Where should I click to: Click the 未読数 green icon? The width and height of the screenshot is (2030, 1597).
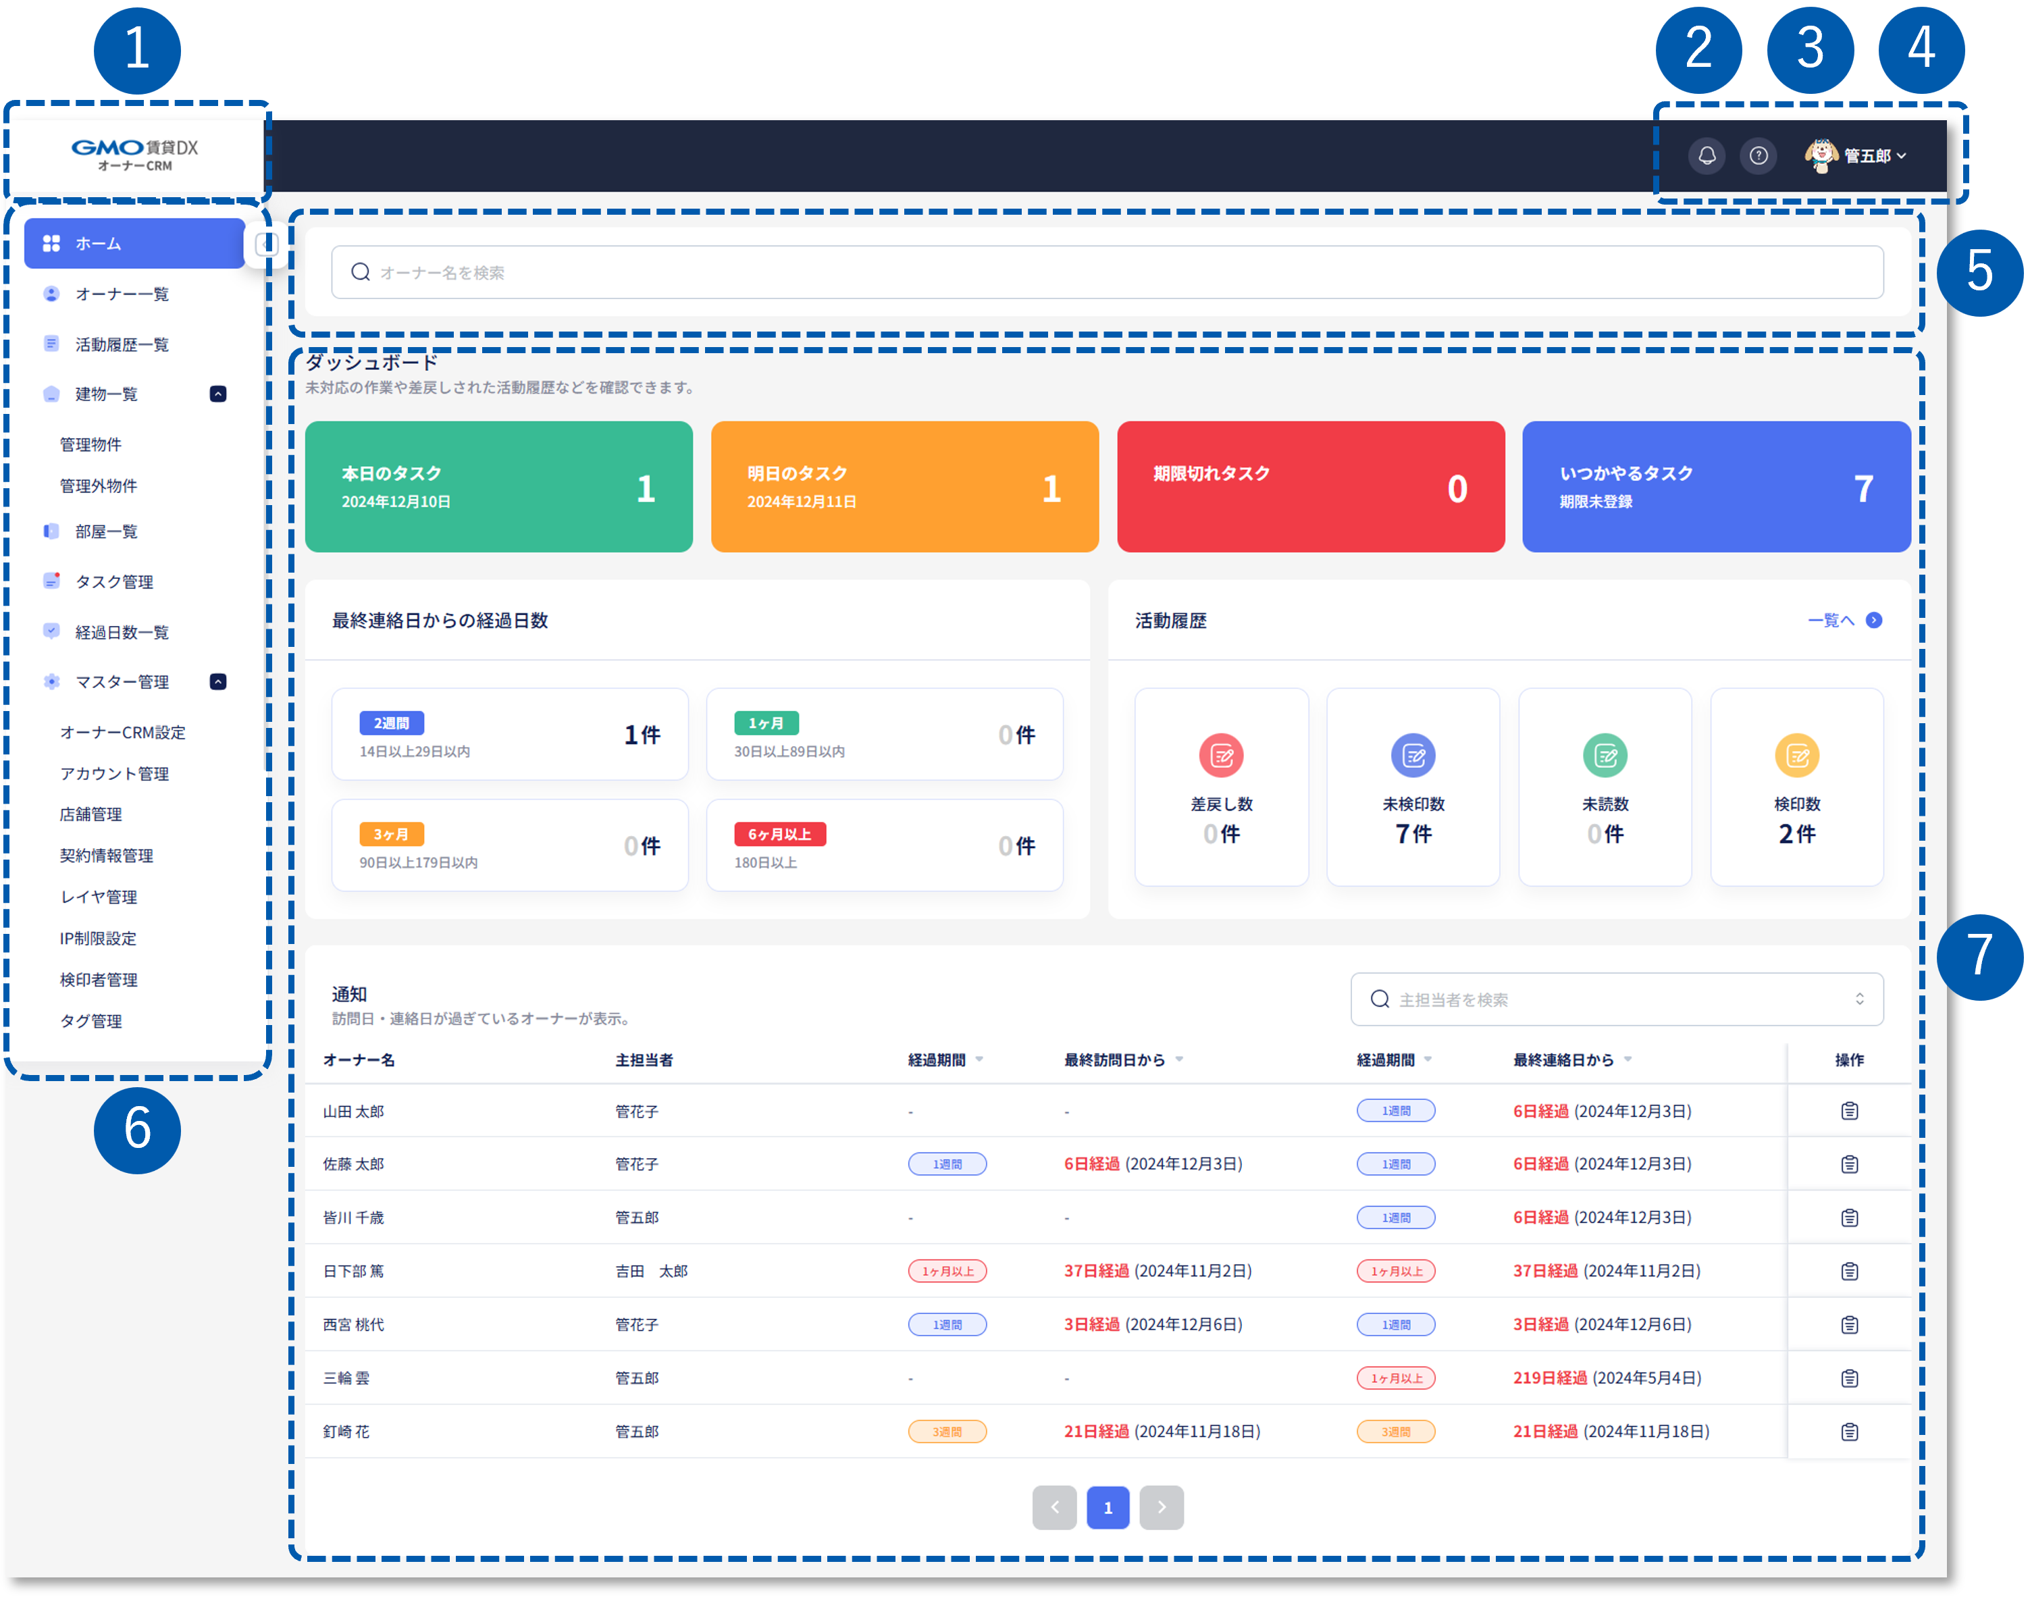pyautogui.click(x=1605, y=756)
